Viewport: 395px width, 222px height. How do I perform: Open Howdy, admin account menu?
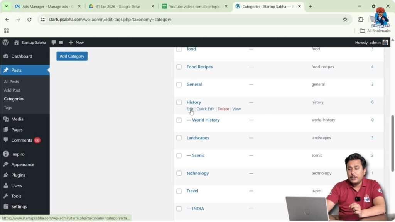371,42
